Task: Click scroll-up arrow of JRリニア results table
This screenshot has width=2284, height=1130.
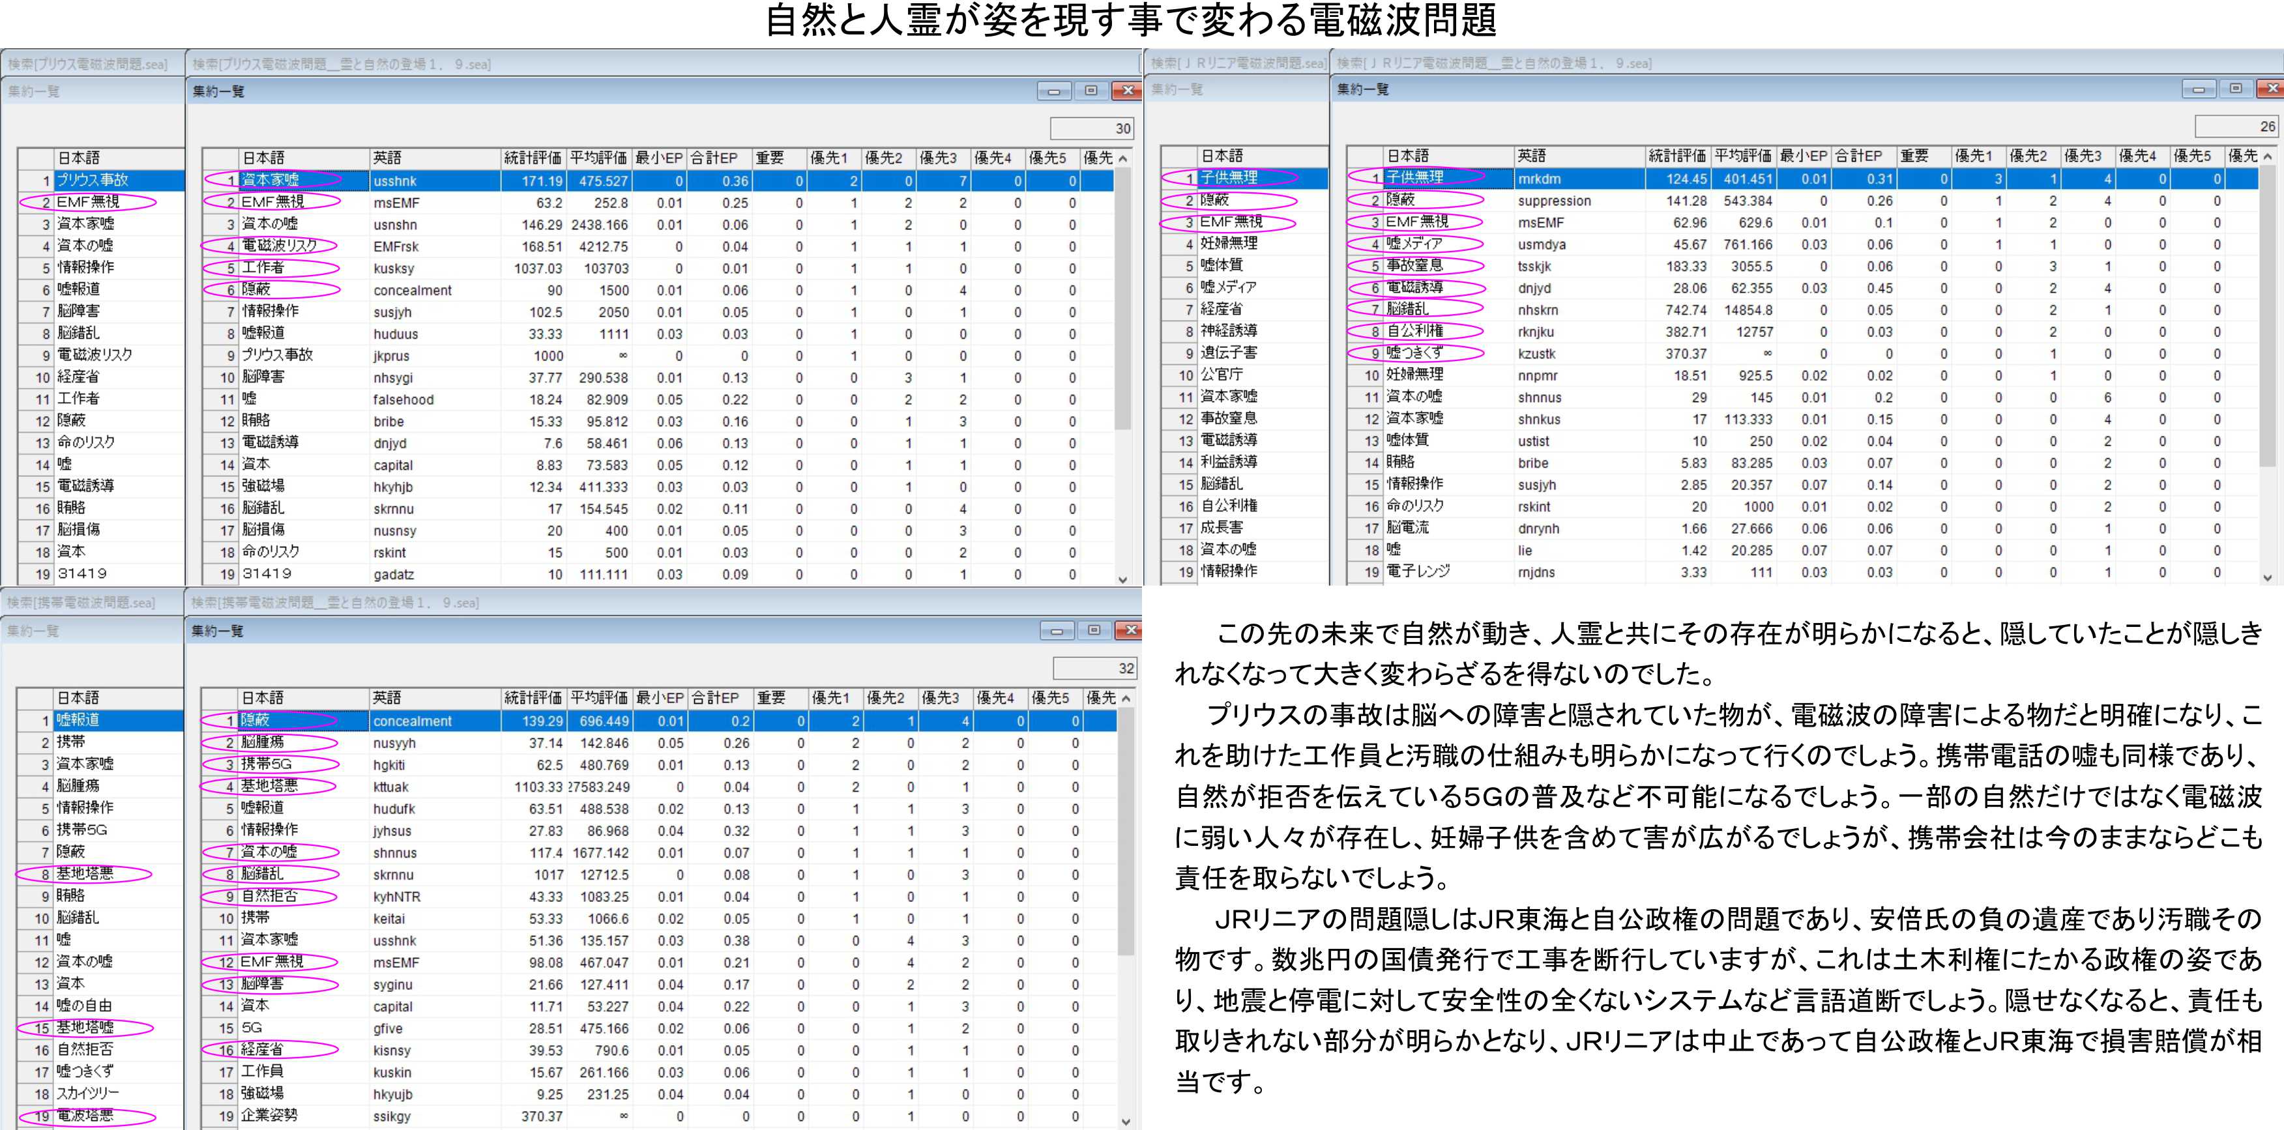Action: (2267, 156)
